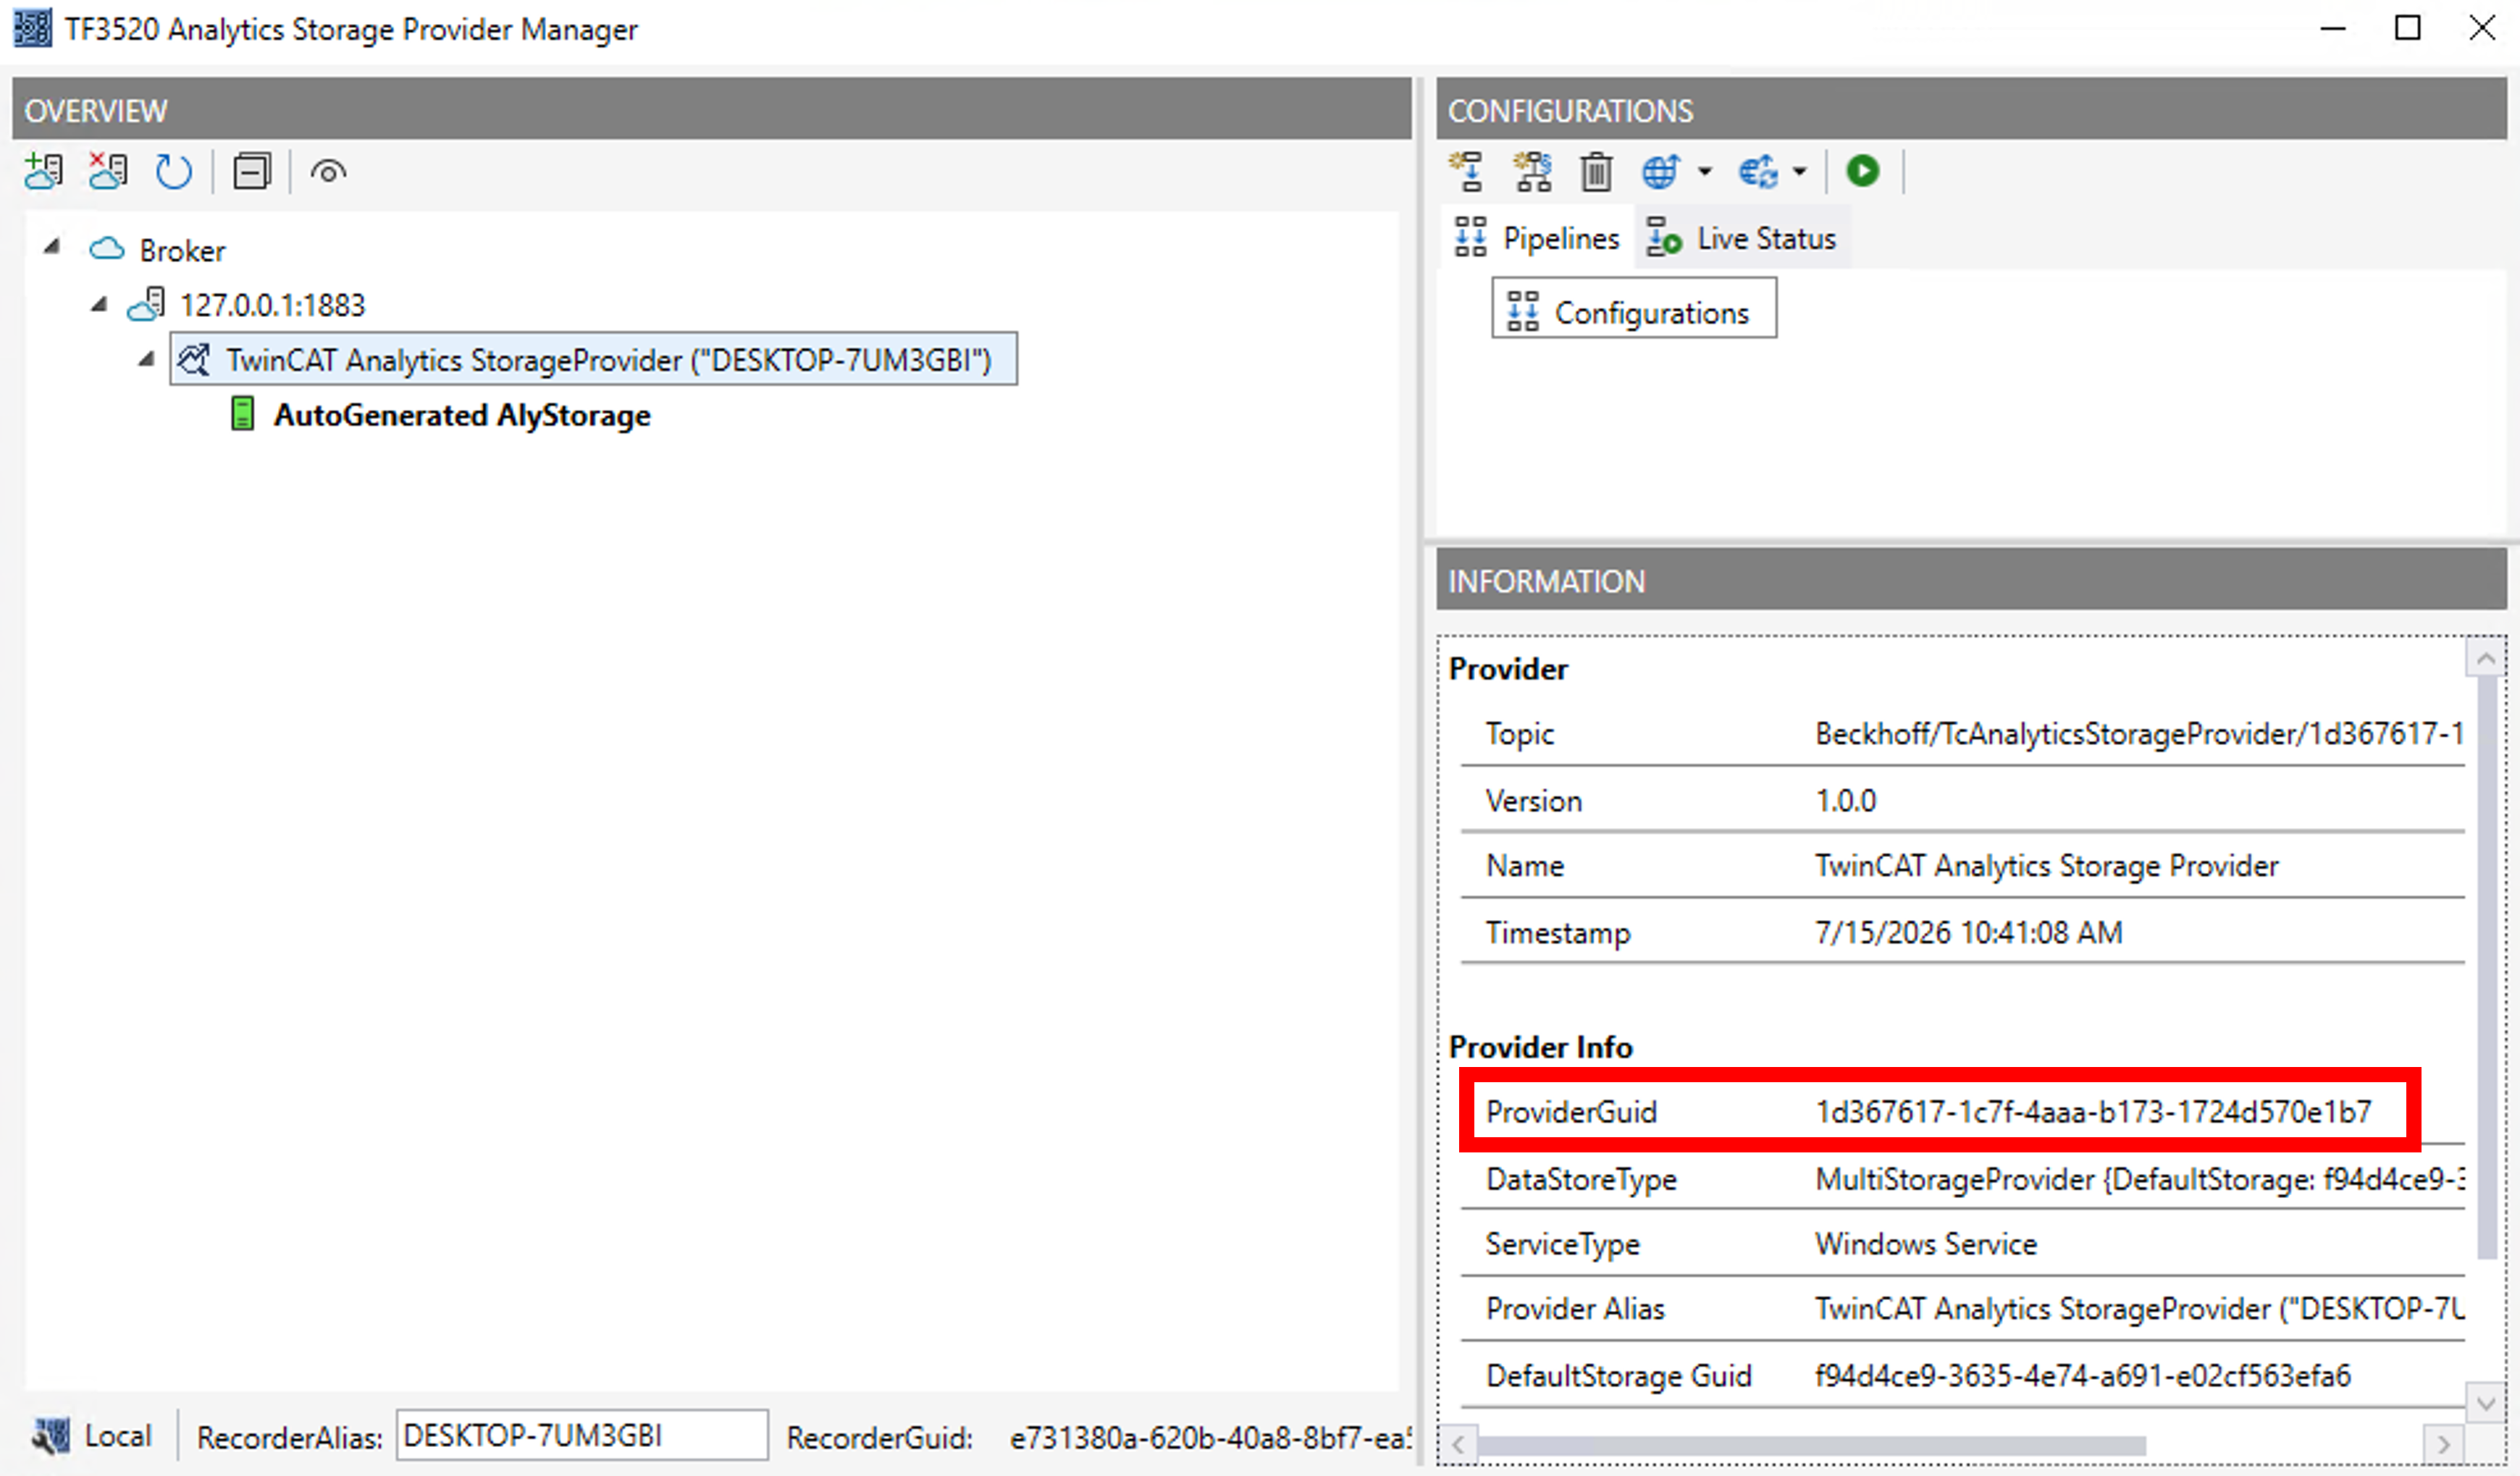Image resolution: width=2520 pixels, height=1476 pixels.
Task: Click the ServiceType value Windows Service
Action: (1925, 1244)
